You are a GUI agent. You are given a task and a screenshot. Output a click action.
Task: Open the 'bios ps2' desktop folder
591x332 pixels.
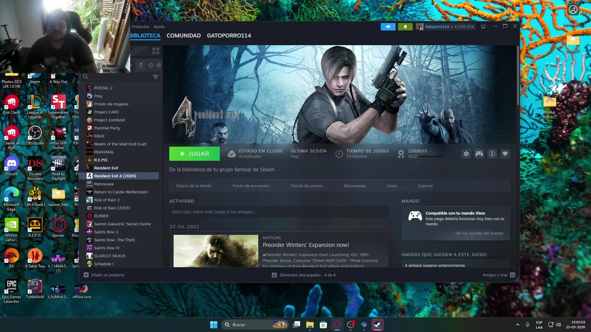coord(573,44)
